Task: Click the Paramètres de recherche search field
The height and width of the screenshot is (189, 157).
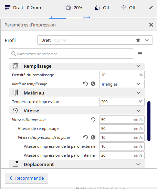Action: click(x=71, y=54)
